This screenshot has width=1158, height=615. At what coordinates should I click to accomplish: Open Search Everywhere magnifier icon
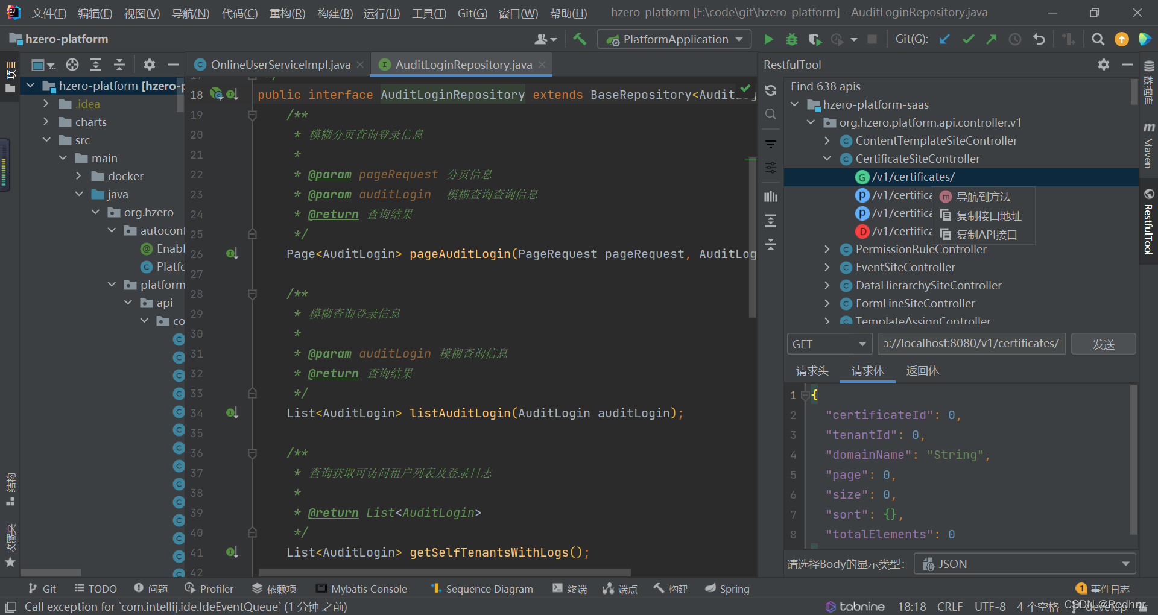1098,39
